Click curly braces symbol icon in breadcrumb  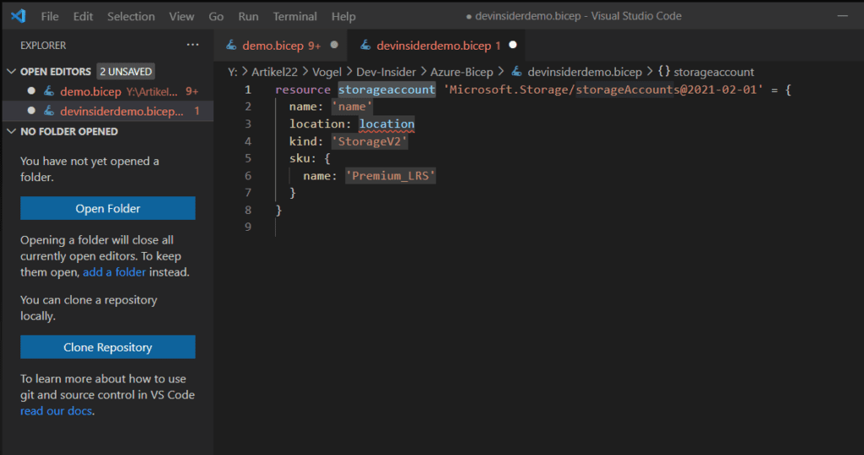[x=664, y=72]
